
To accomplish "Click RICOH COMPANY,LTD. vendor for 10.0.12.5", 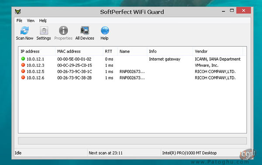I will pyautogui.click(x=215, y=72).
